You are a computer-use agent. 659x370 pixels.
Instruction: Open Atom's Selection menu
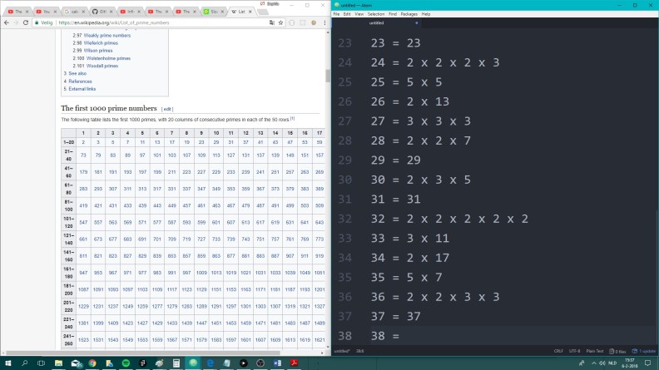[376, 14]
